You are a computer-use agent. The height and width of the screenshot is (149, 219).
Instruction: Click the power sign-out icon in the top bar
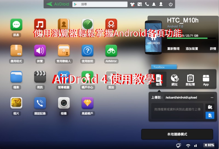pyautogui.click(x=171, y=4)
